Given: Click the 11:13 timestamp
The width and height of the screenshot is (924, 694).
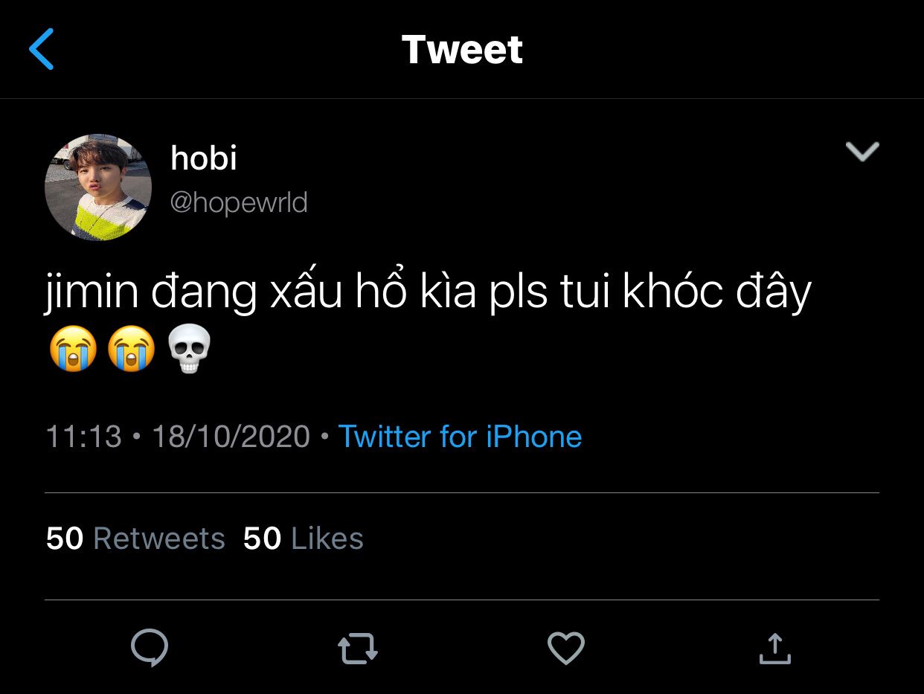Looking at the screenshot, I should tap(83, 436).
